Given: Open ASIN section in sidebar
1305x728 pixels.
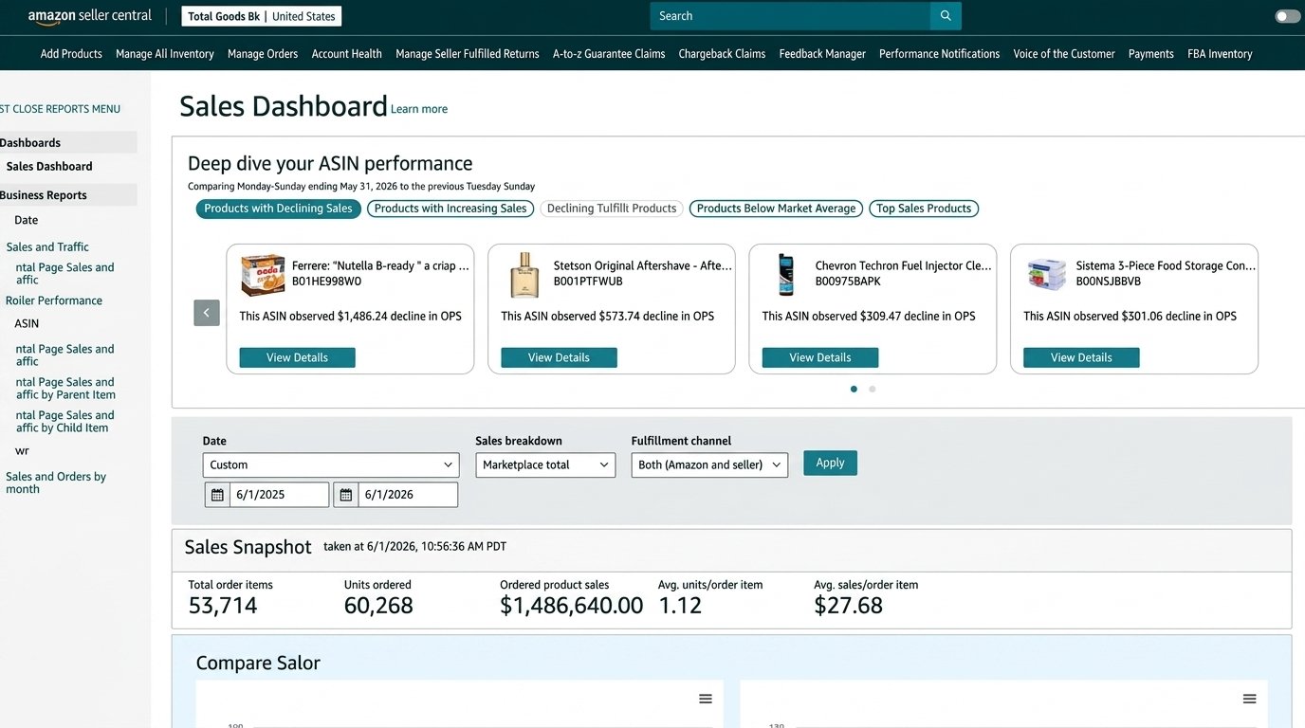Looking at the screenshot, I should pos(27,323).
